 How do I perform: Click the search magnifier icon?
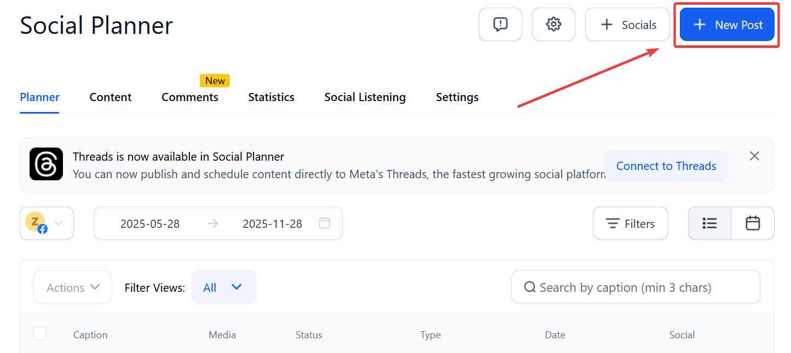click(529, 287)
